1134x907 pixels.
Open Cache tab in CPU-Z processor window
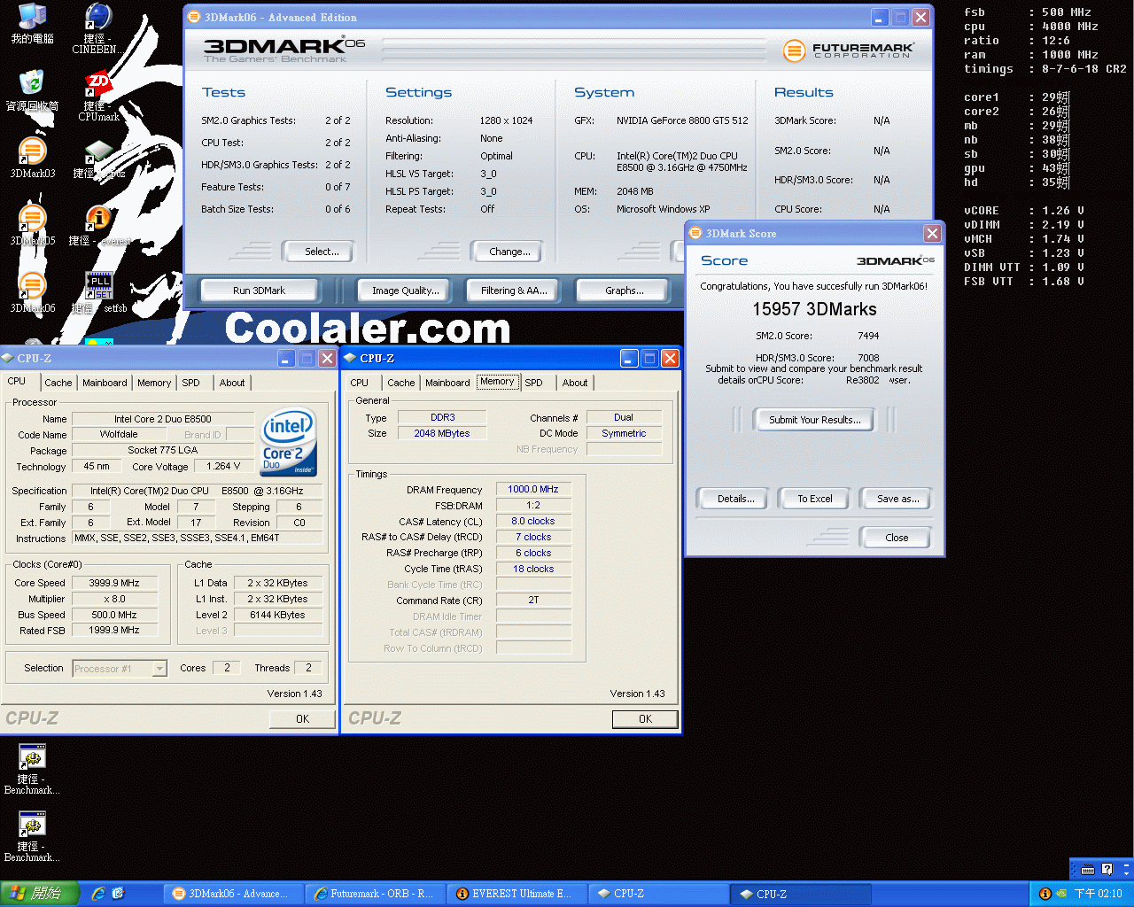58,383
